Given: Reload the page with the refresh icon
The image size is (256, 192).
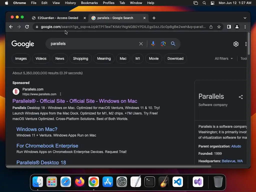Looking at the screenshot, I should click(27, 27).
